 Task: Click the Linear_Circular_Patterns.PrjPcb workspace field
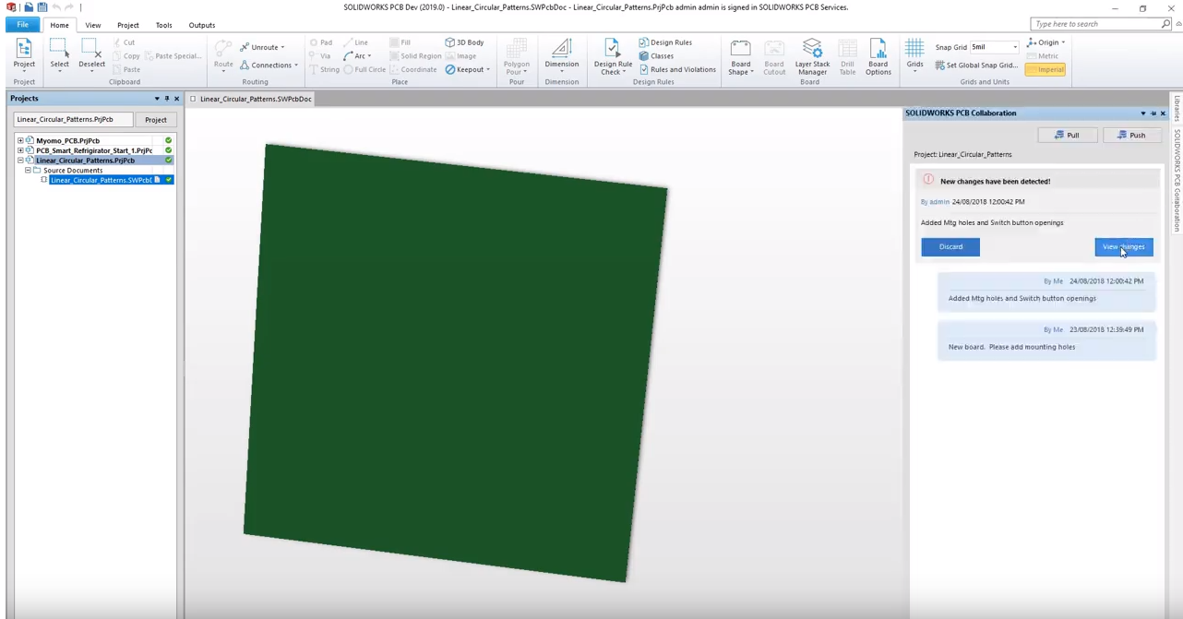click(73, 120)
